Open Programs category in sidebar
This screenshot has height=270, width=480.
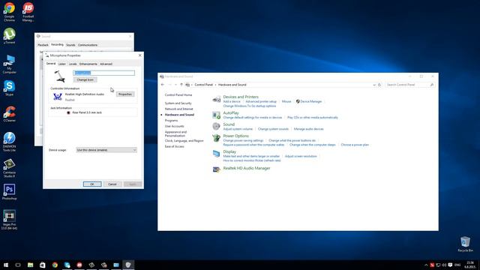pyautogui.click(x=171, y=120)
